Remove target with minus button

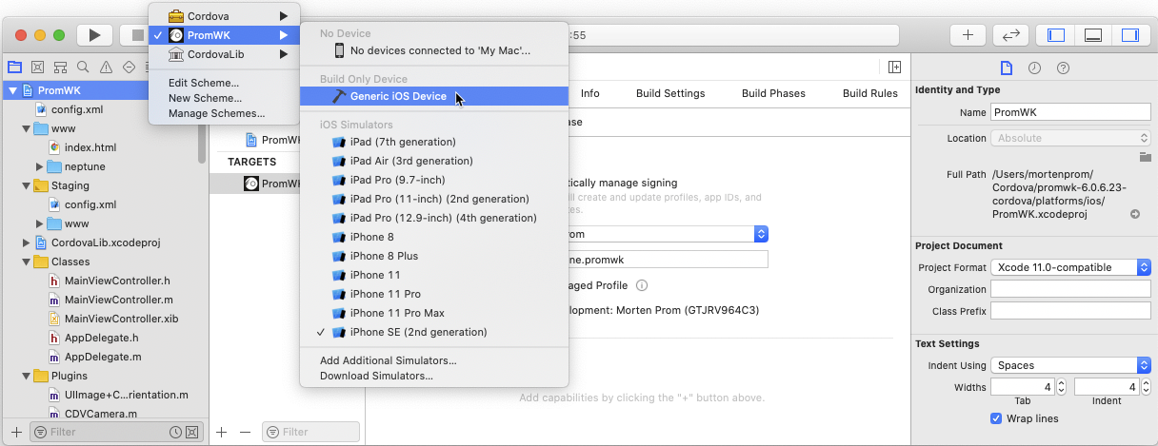[x=245, y=432]
